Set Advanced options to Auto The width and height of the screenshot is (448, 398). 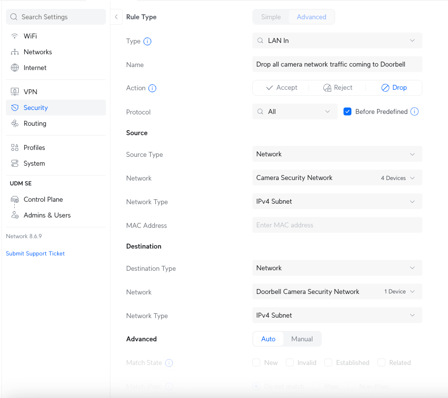coord(268,339)
